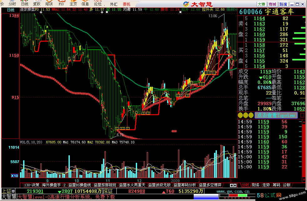Click the gear icon next to 上证
The image size is (307, 201).
click(x=13, y=191)
